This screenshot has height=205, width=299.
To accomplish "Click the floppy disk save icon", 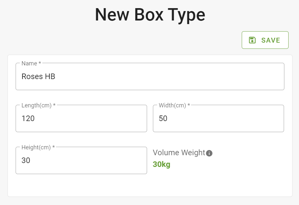I will point(252,40).
